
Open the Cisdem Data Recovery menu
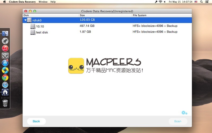tap(22, 2)
